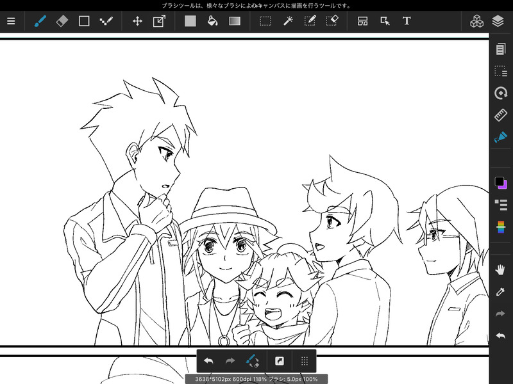Select the Text tool
513x384 pixels.
(407, 21)
